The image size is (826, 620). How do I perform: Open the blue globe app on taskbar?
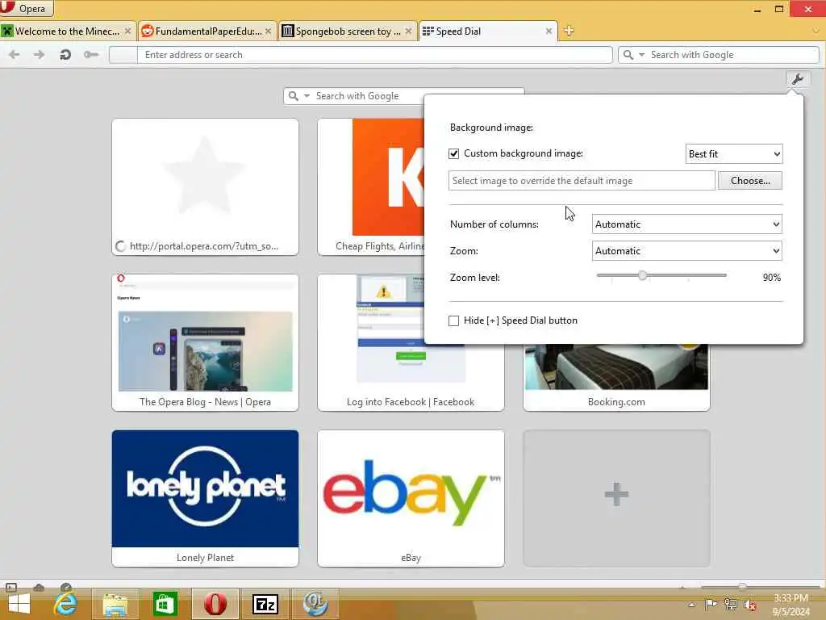[315, 604]
